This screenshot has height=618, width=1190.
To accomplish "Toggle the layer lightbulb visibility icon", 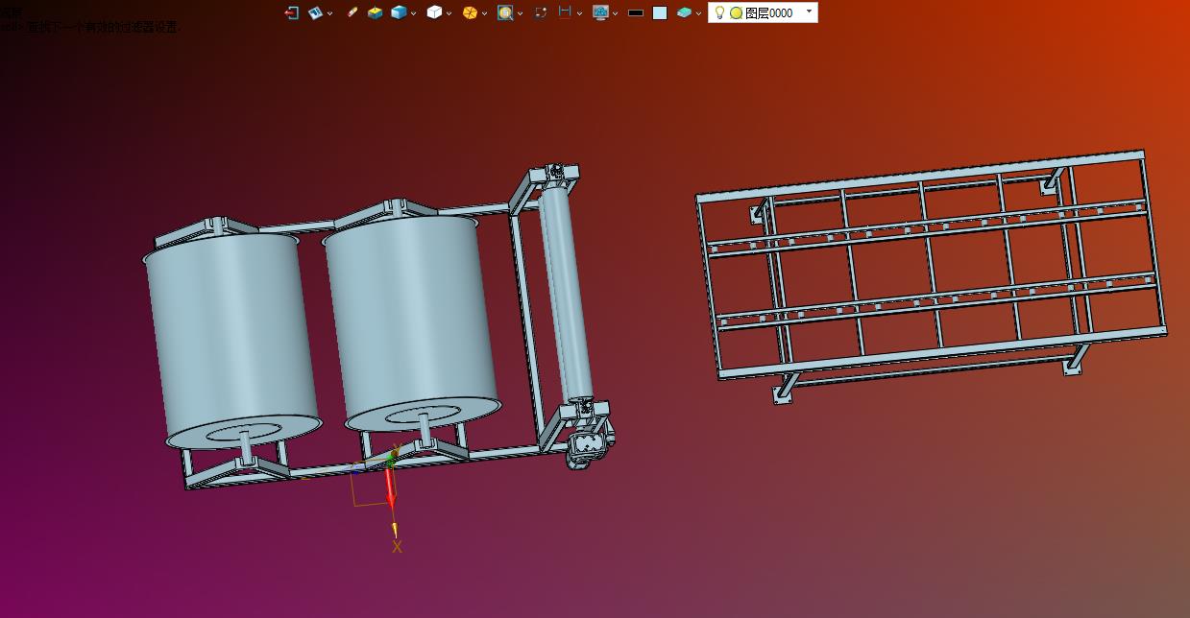I will (x=719, y=12).
